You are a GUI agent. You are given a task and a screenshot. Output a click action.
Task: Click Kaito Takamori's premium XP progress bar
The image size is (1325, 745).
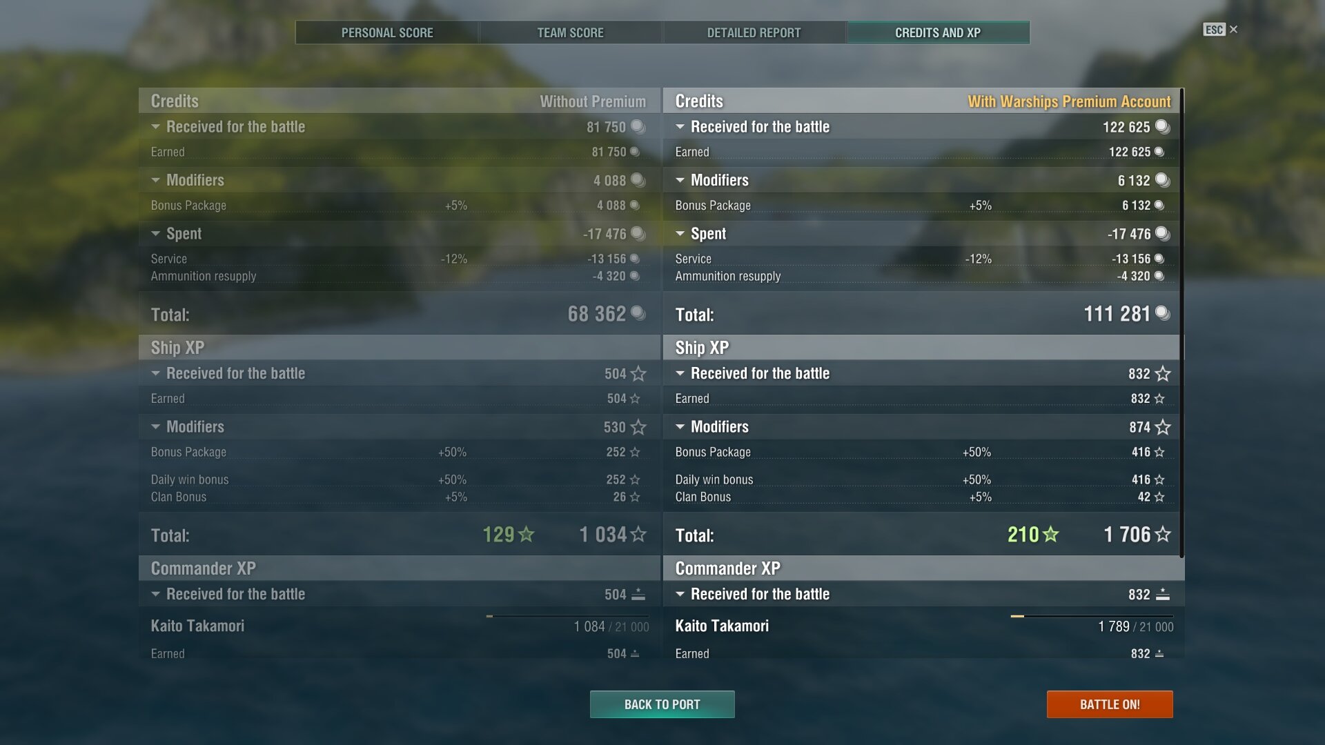coord(1092,616)
